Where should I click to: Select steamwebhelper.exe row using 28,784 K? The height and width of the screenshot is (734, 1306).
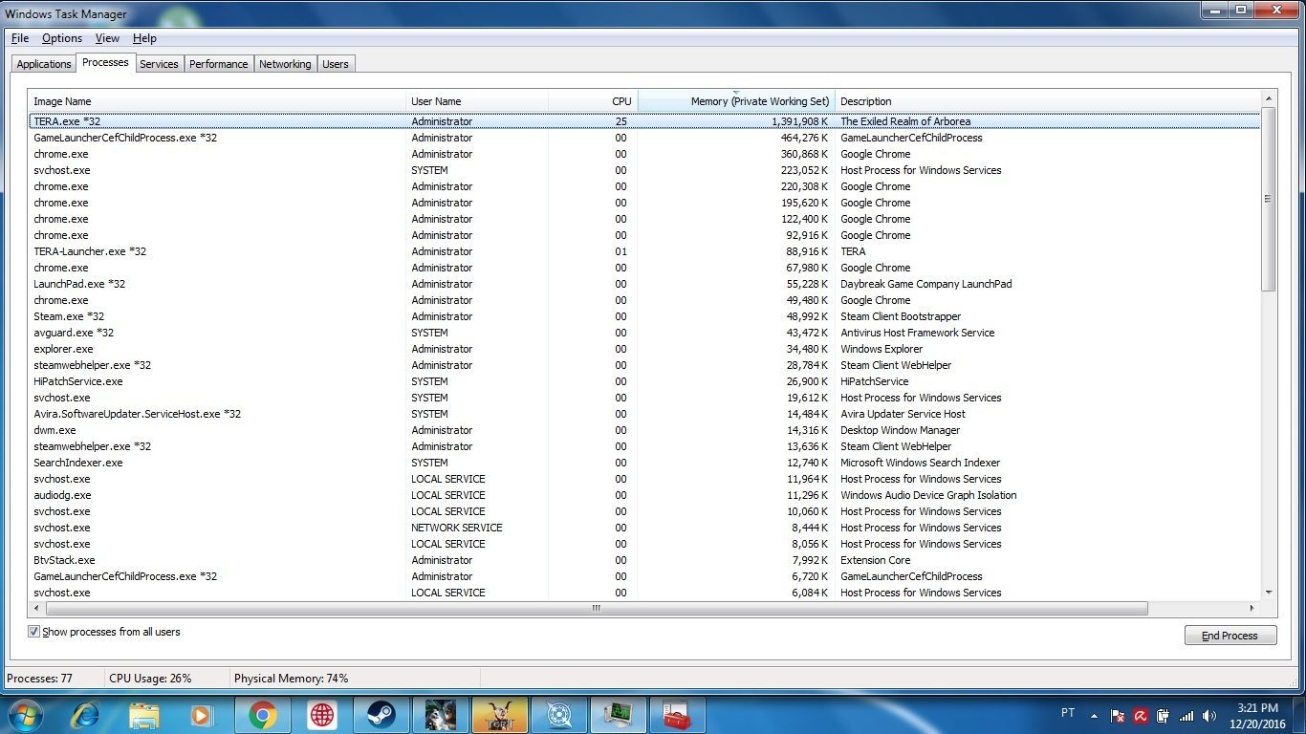click(644, 365)
